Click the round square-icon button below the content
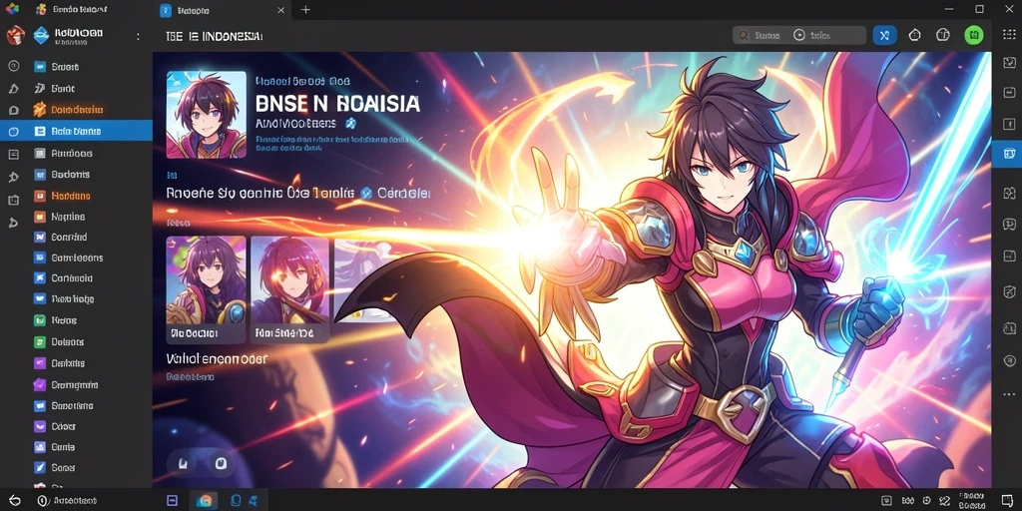Image resolution: width=1022 pixels, height=511 pixels. 221,463
